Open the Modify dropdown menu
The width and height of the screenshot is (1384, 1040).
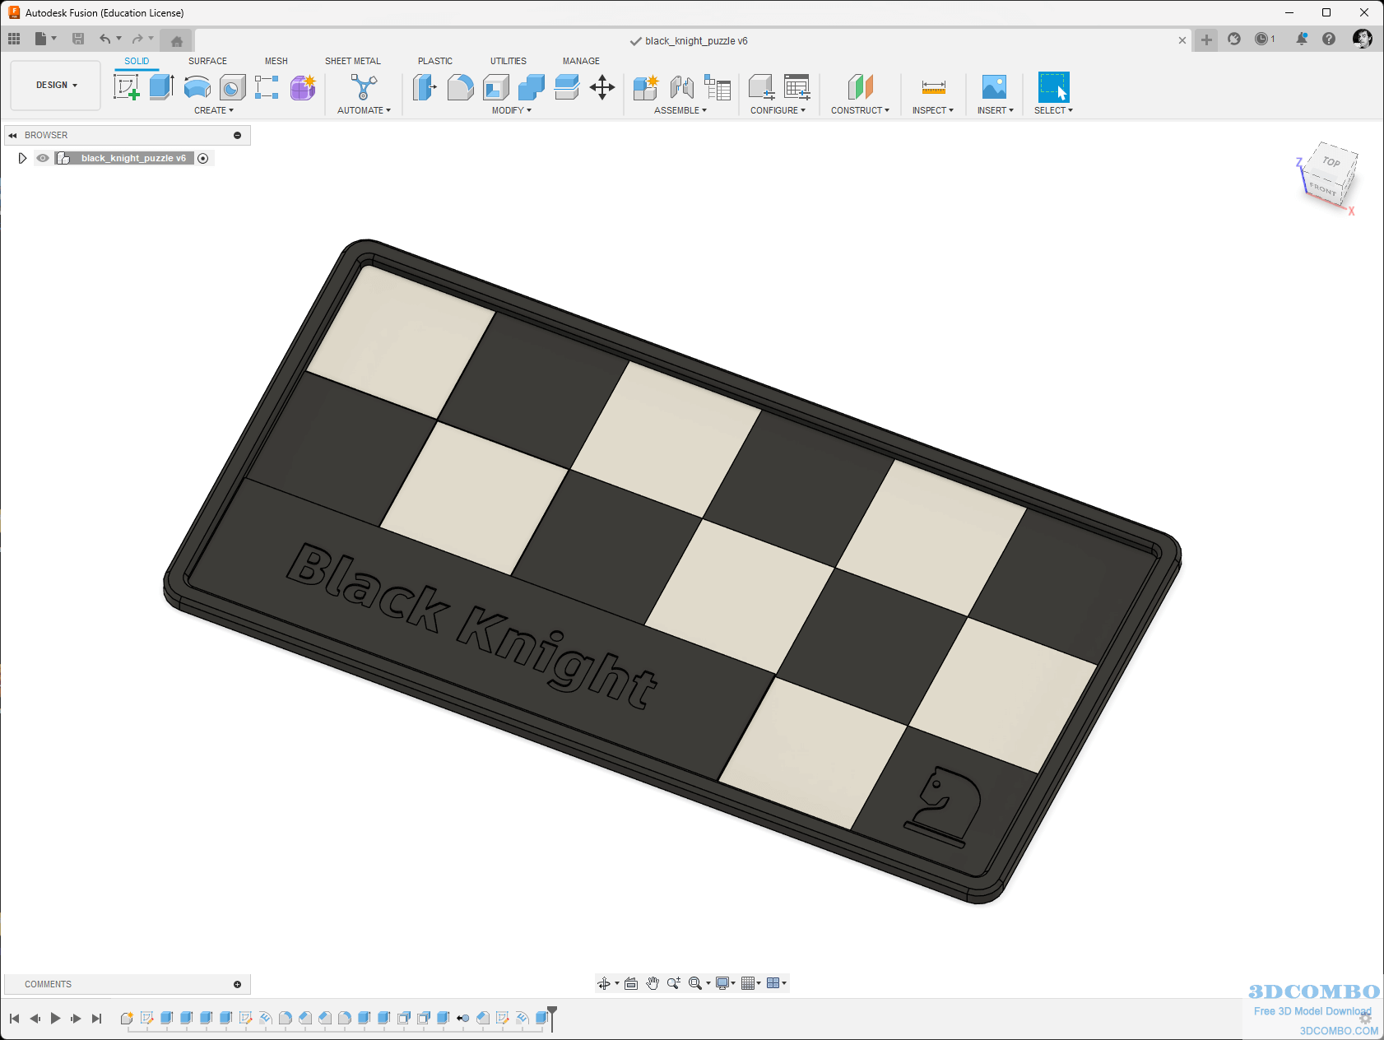point(510,109)
